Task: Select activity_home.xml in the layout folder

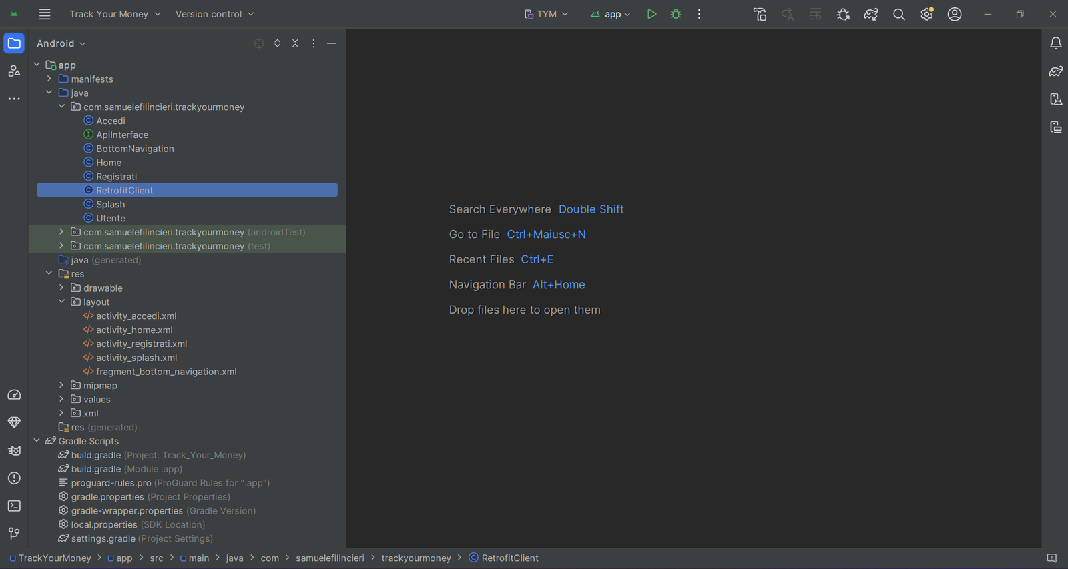Action: [134, 330]
